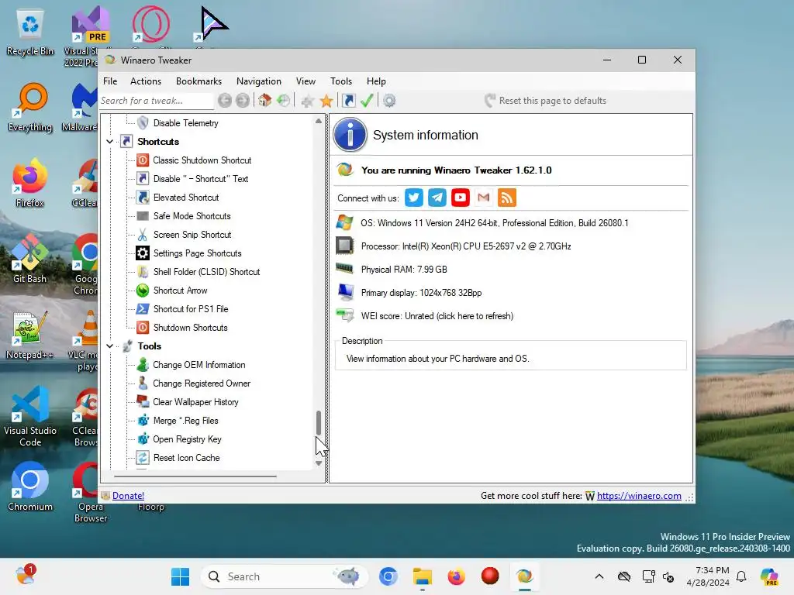The height and width of the screenshot is (595, 794).
Task: Select Shell Folder (CLSID) Shortcut item
Action: (206, 272)
